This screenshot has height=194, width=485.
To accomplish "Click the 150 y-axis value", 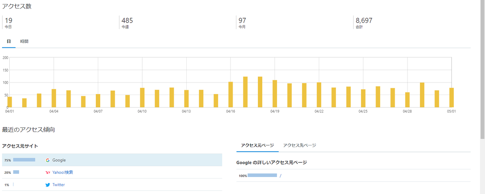I will (5, 70).
